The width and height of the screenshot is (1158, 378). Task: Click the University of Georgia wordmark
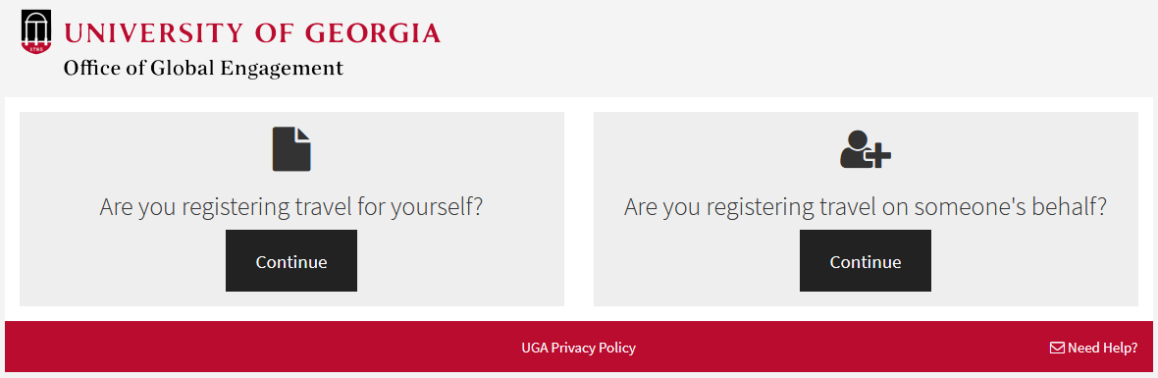[x=252, y=33]
